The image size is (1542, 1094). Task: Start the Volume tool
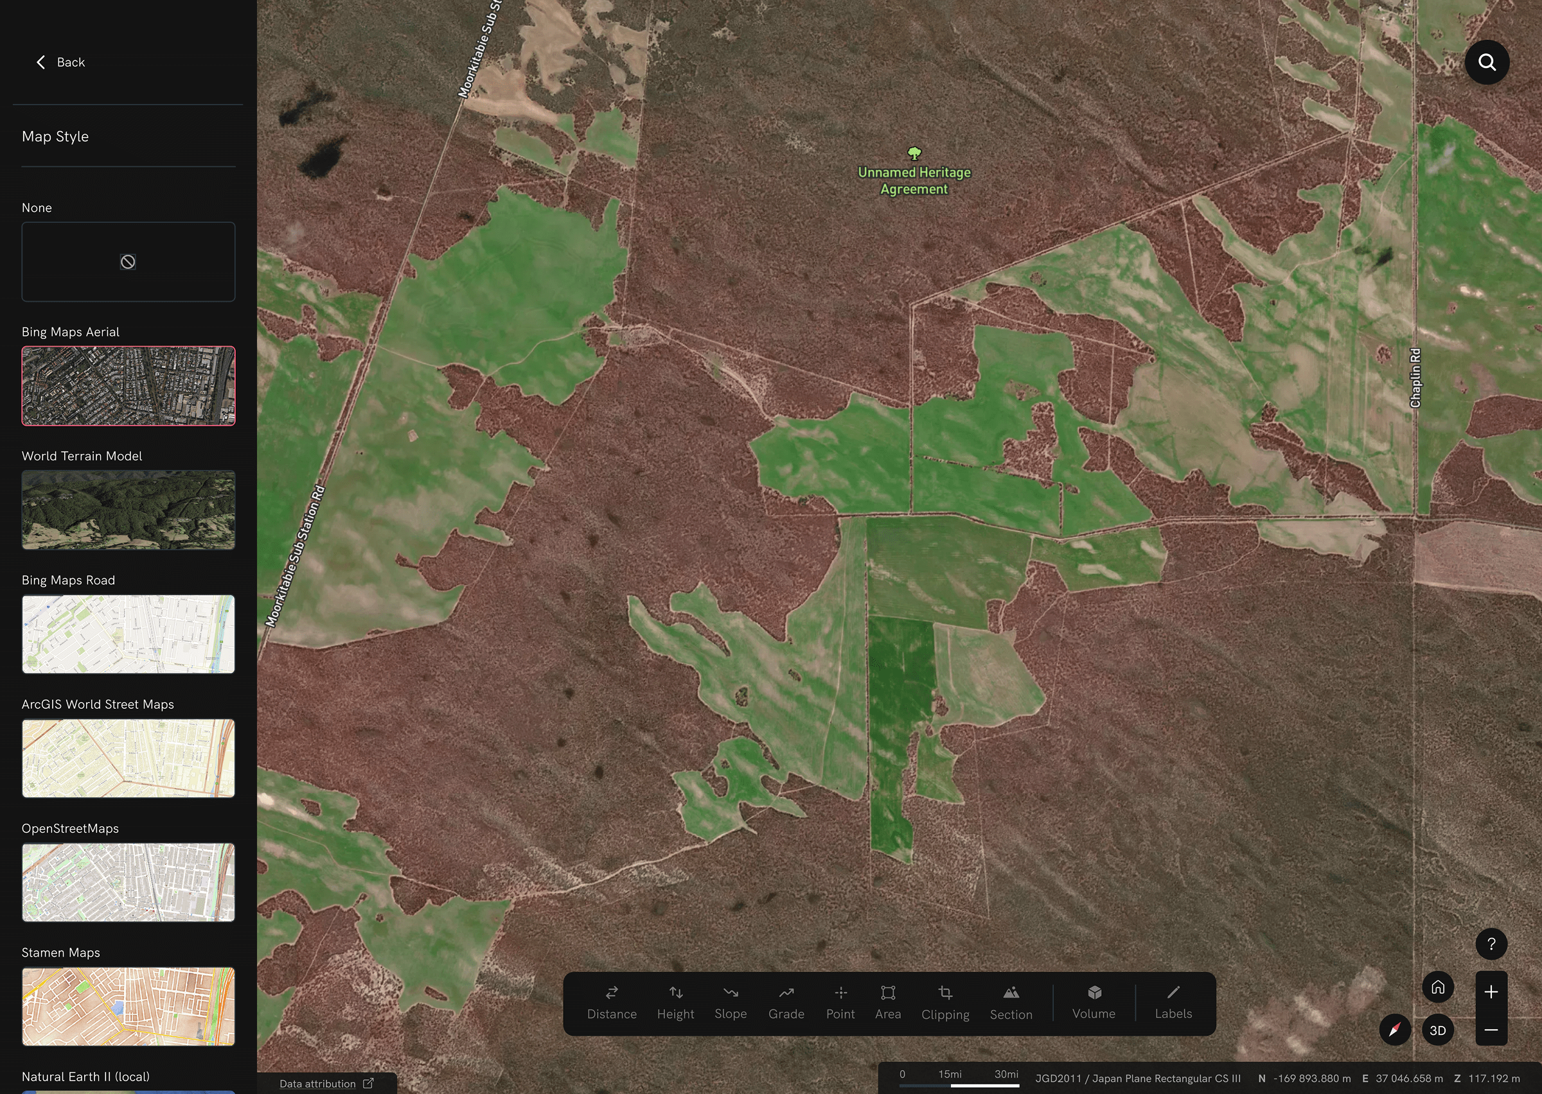click(x=1093, y=1002)
